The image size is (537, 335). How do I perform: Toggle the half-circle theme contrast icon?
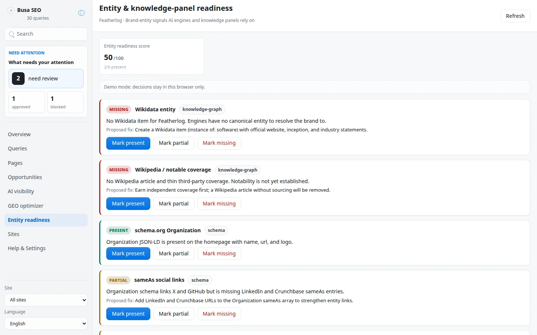81,13
